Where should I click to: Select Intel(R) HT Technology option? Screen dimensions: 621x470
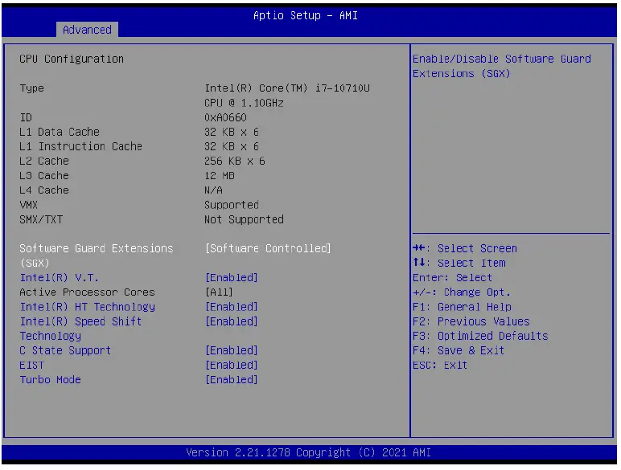tap(87, 307)
